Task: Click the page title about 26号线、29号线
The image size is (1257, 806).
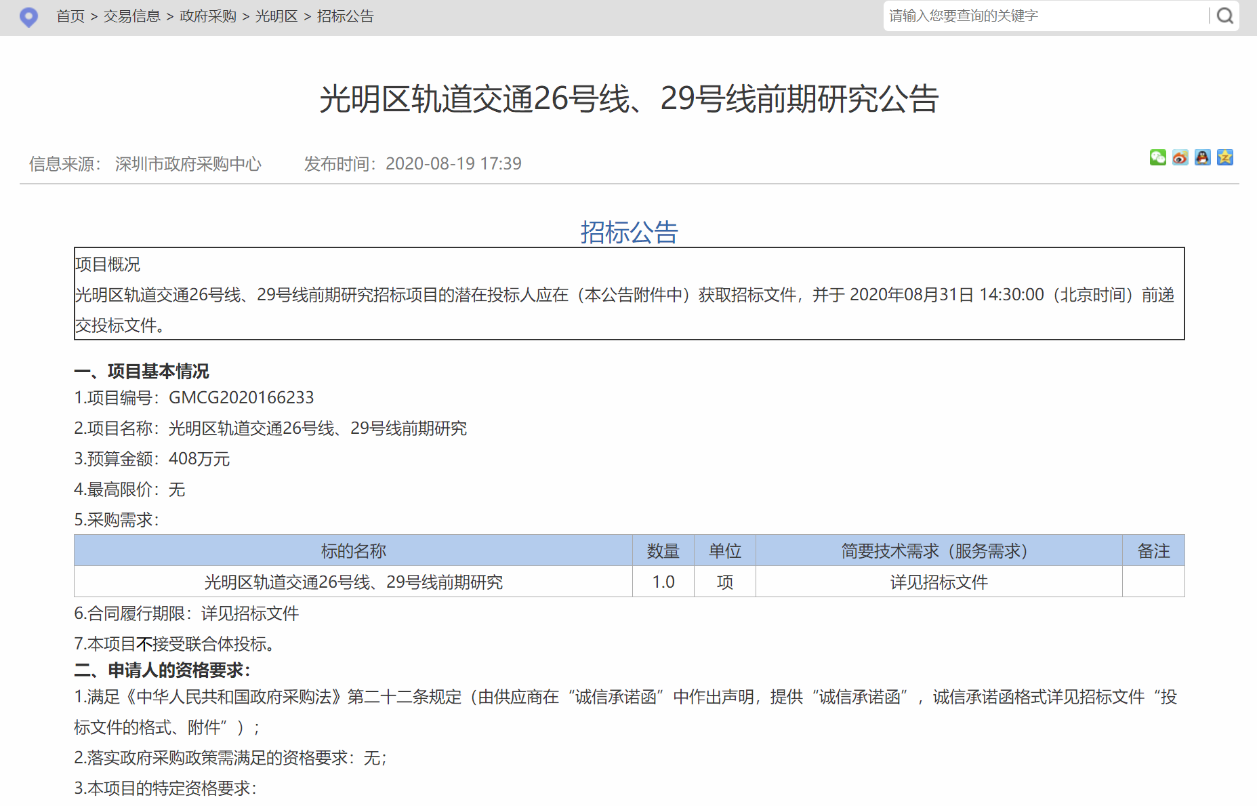Action: point(629,99)
